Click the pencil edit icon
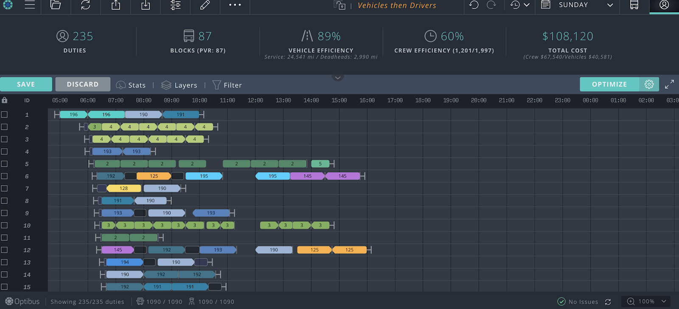 pos(205,5)
